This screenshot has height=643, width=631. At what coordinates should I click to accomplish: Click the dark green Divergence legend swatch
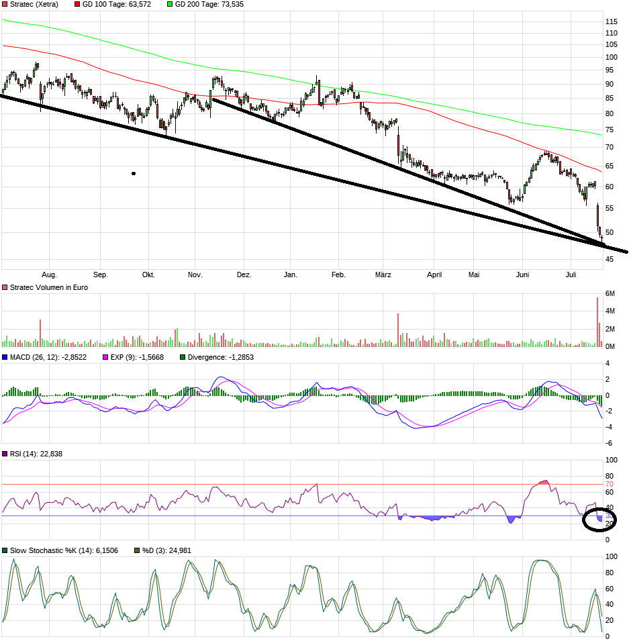click(x=183, y=358)
